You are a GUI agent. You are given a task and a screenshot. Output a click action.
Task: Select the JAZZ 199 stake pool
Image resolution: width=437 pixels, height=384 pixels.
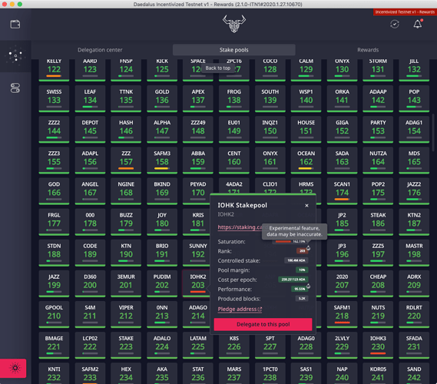54,284
